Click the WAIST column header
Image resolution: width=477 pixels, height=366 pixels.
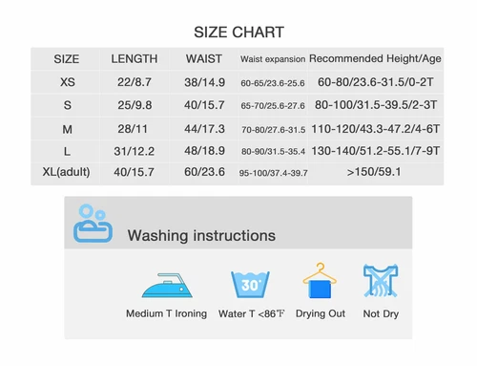click(x=204, y=59)
